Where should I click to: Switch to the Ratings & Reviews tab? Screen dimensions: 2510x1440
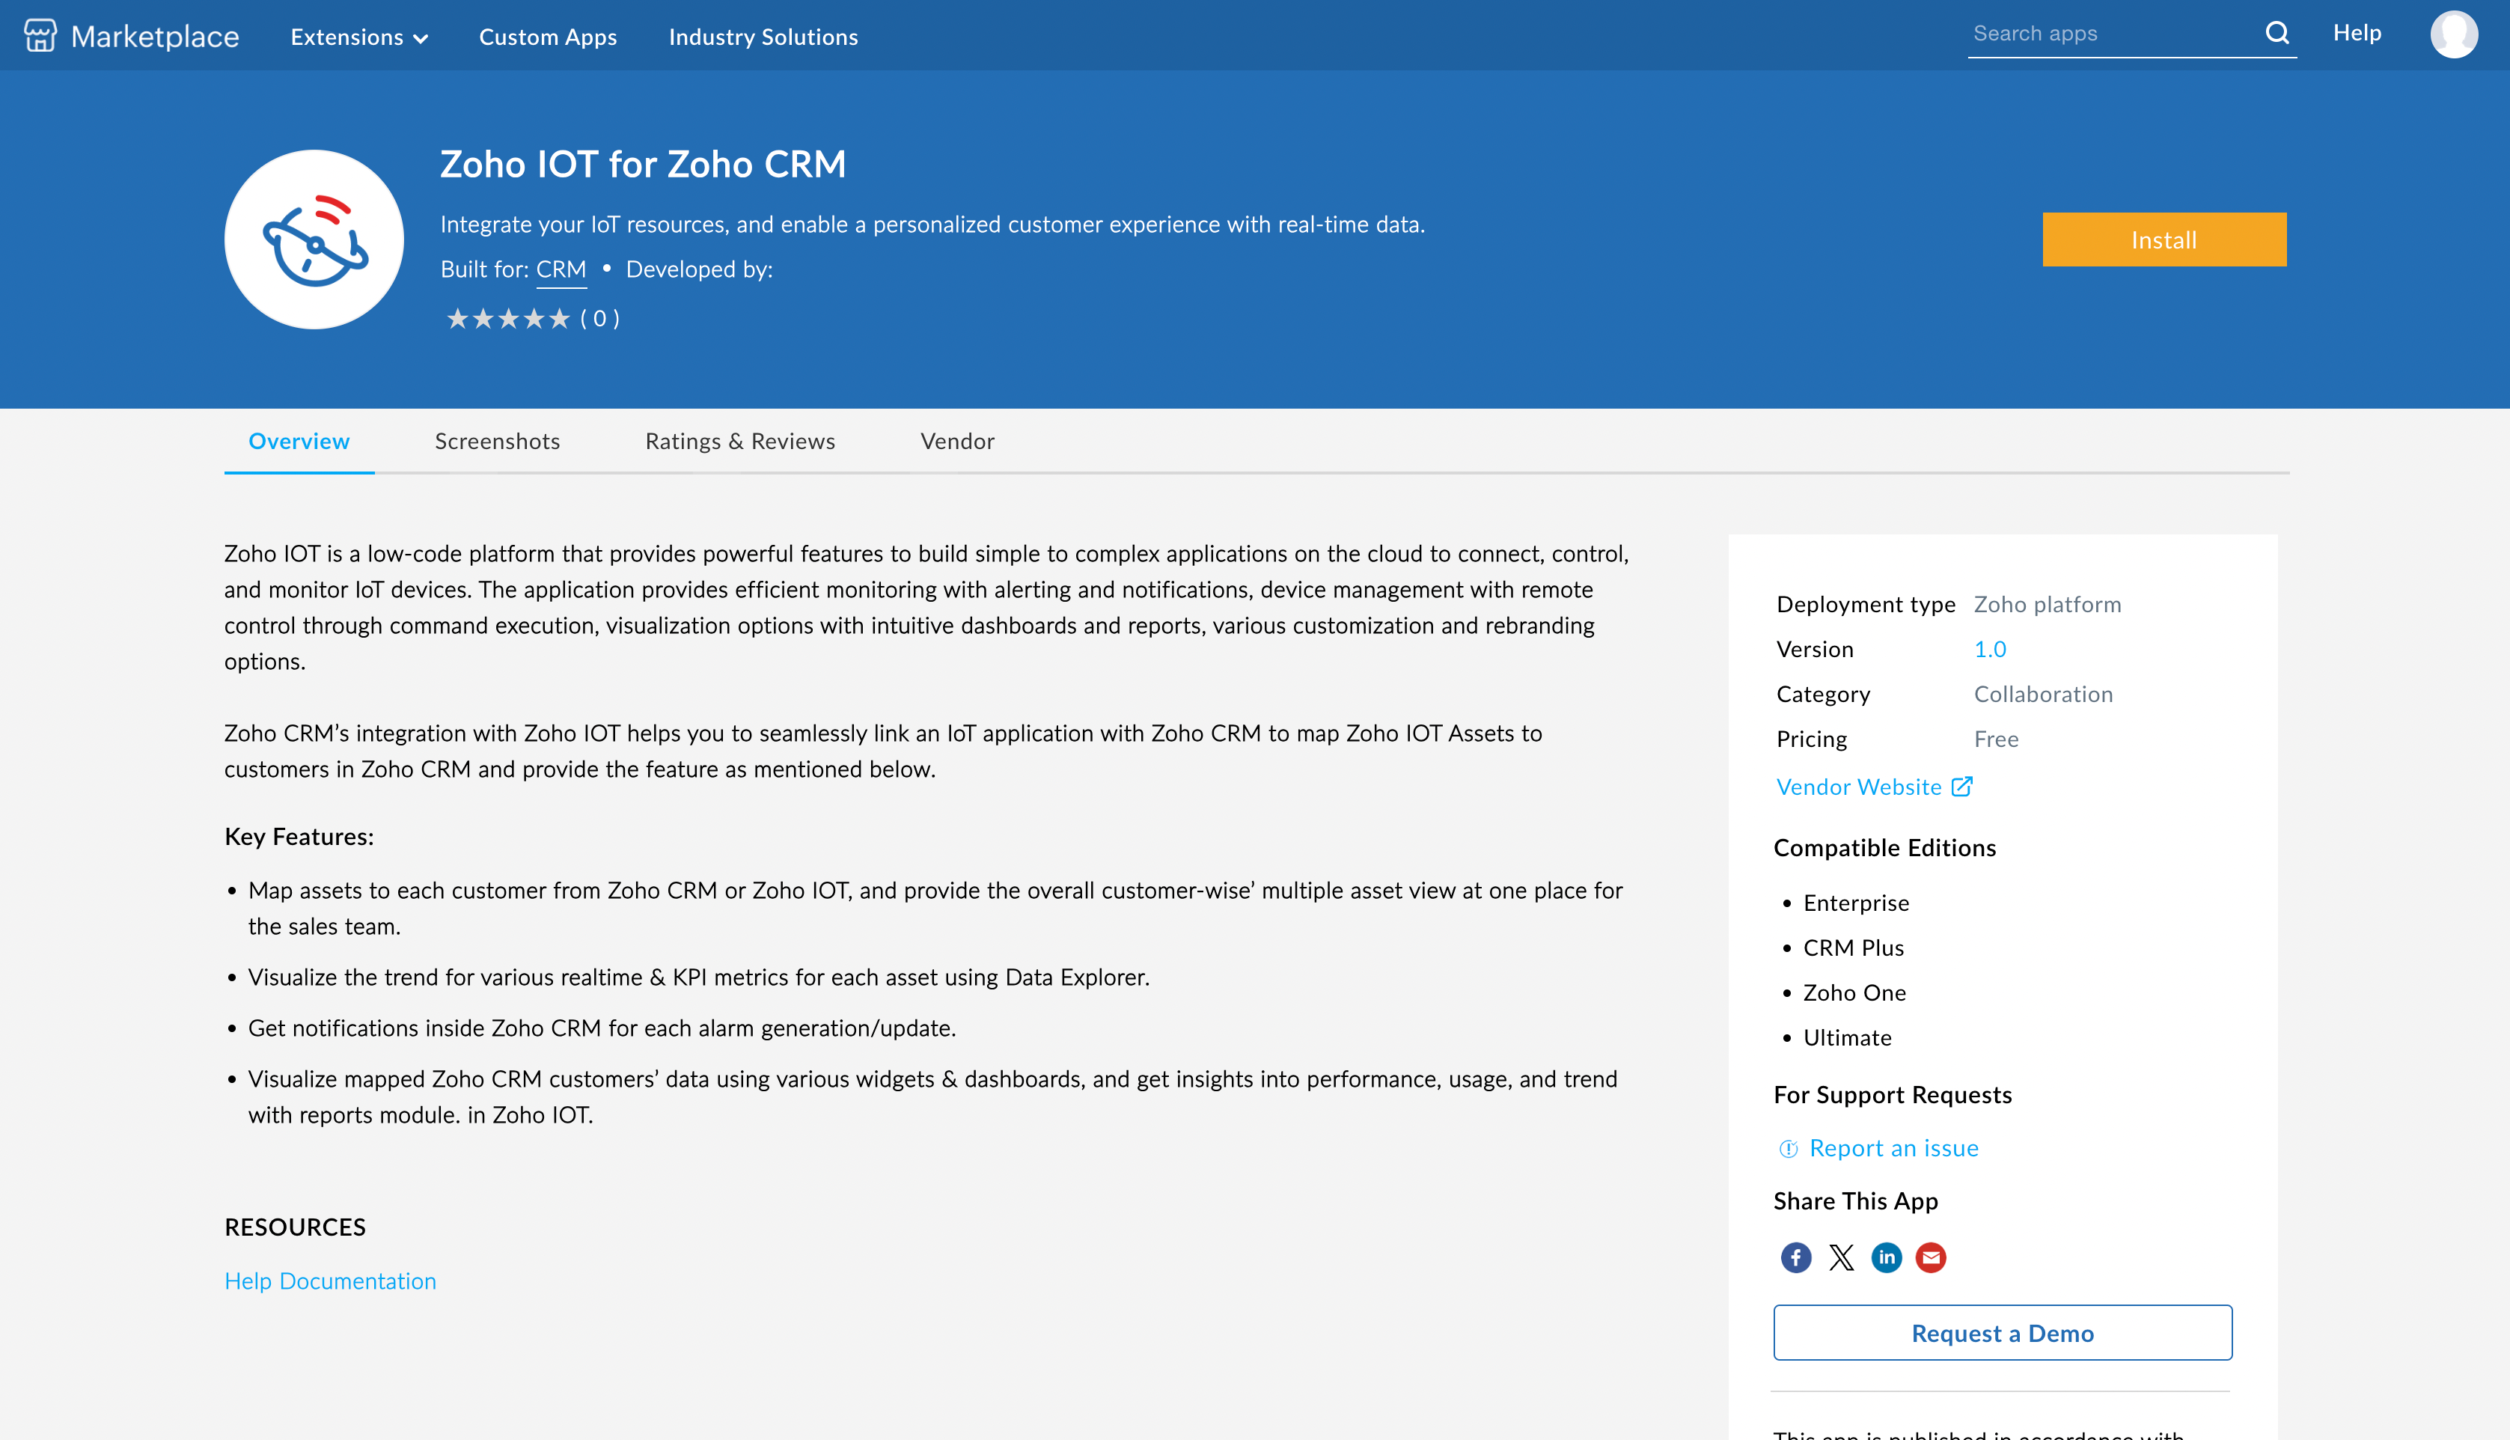point(739,441)
